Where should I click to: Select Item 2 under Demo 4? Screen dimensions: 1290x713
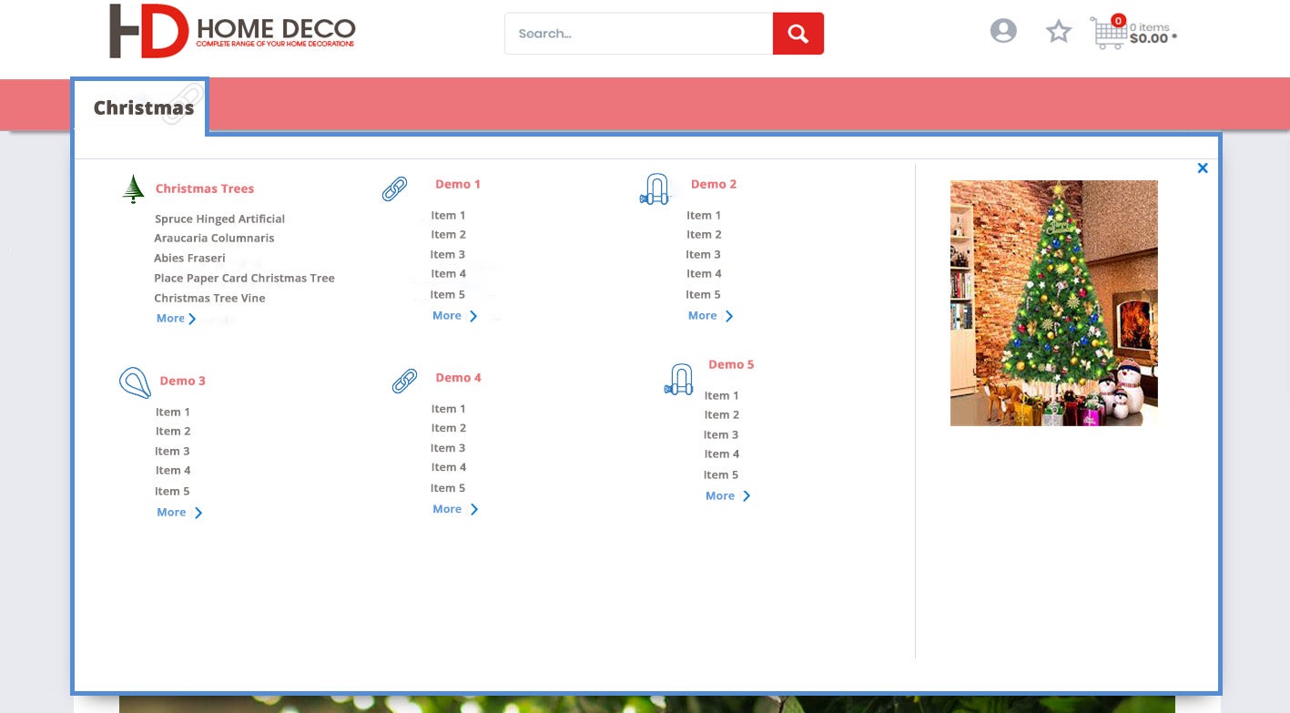[449, 428]
